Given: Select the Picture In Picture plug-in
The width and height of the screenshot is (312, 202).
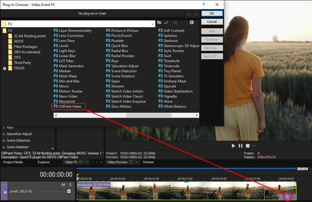Looking at the screenshot, I should pyautogui.click(x=122, y=31).
